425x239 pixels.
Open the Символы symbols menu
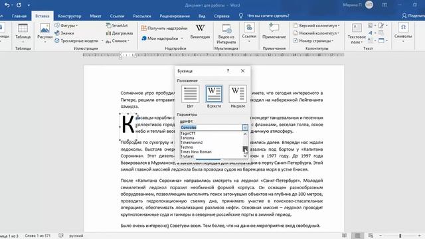[403, 33]
